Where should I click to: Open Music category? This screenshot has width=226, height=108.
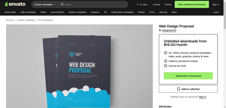coord(43,12)
